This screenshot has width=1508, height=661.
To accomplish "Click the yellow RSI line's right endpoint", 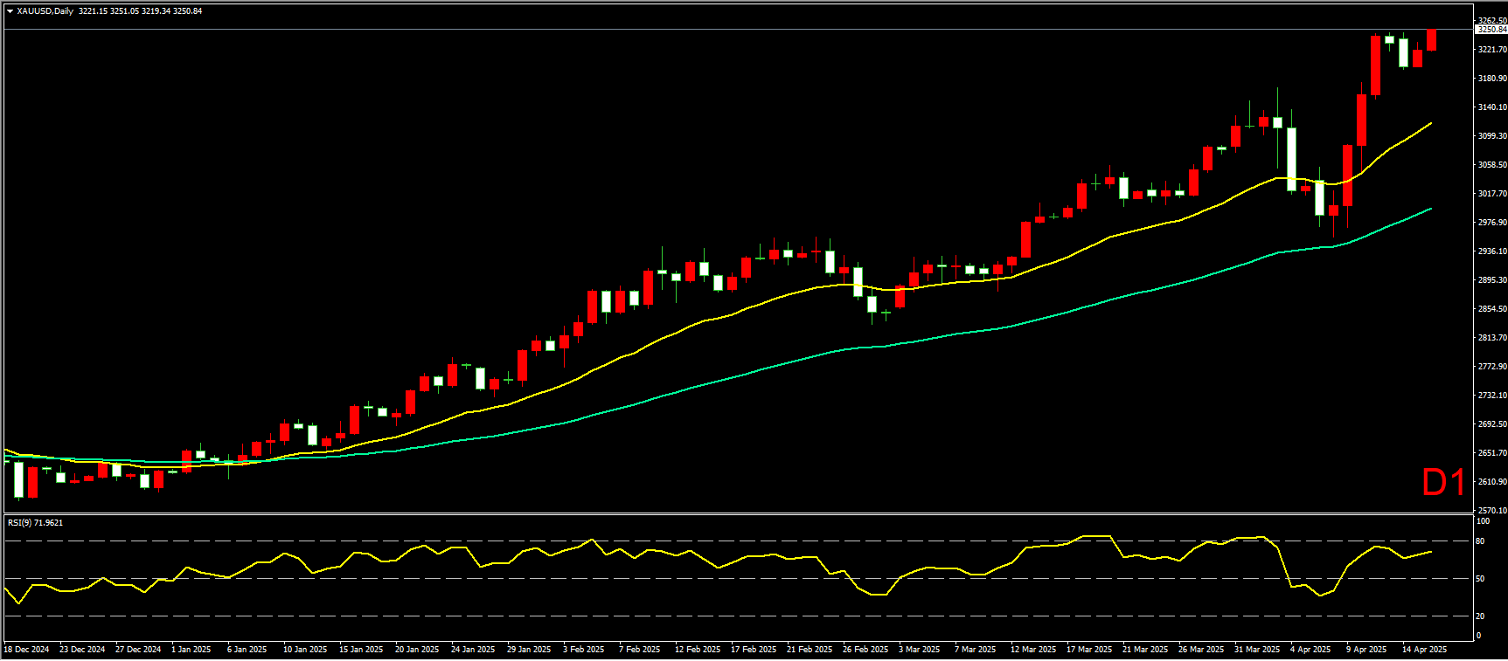I will point(1430,552).
